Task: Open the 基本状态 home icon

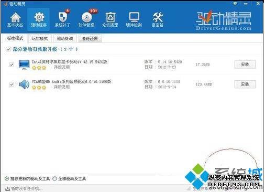Action: click(15, 20)
